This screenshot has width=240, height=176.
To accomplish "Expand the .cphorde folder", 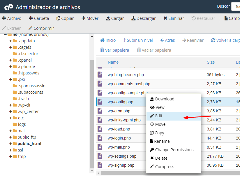I will point(10,67).
